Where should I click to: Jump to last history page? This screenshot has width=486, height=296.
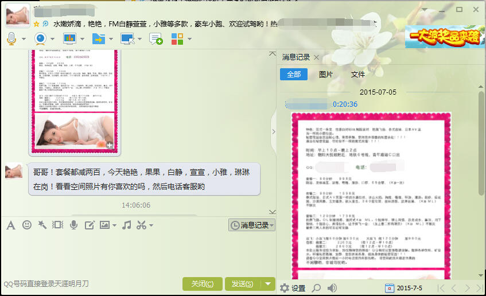[x=480, y=288]
